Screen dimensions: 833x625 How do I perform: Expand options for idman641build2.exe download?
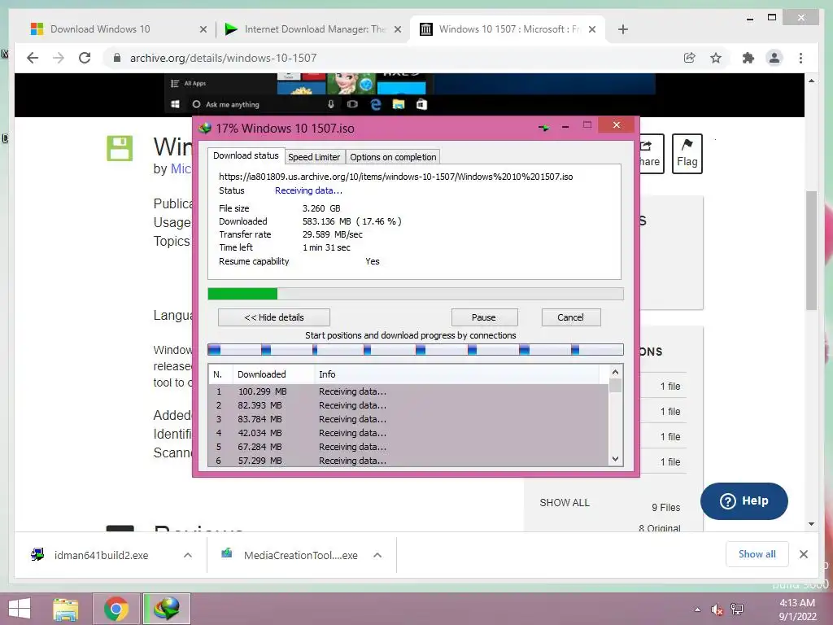(x=188, y=555)
